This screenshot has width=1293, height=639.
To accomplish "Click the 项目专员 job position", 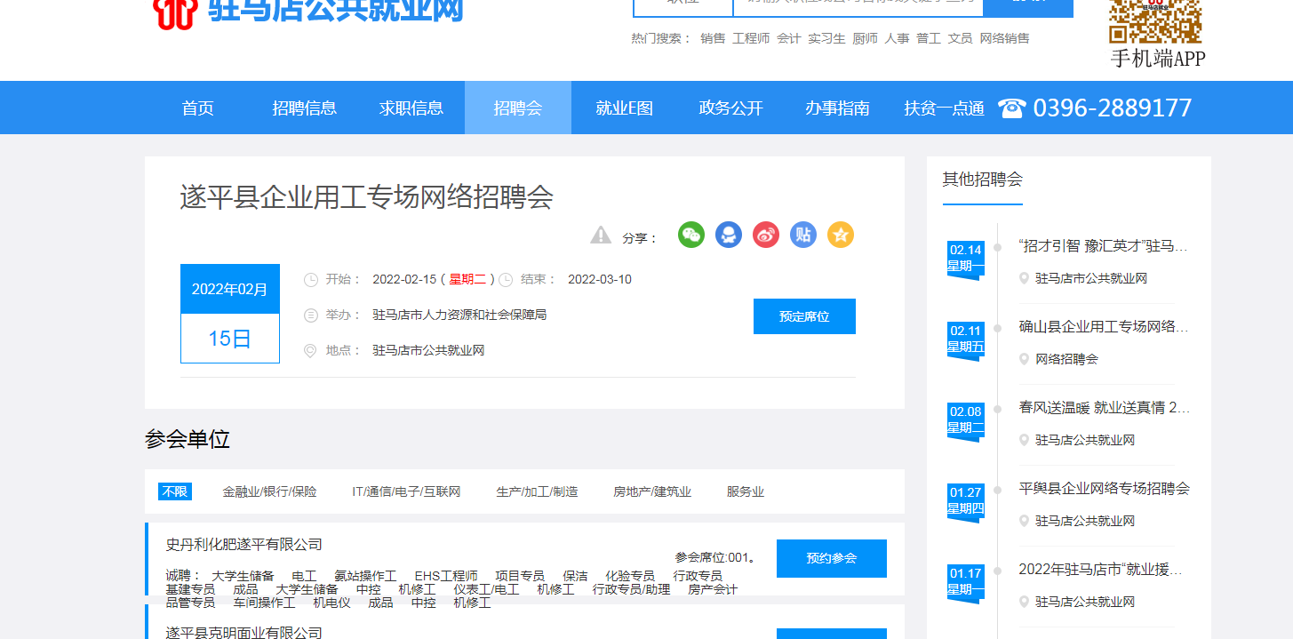I will point(520,576).
